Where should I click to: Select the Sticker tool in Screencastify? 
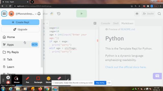(49, 80)
